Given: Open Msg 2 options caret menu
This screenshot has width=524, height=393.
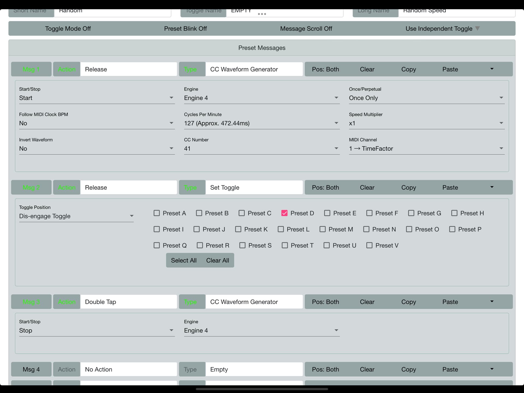Looking at the screenshot, I should [492, 187].
